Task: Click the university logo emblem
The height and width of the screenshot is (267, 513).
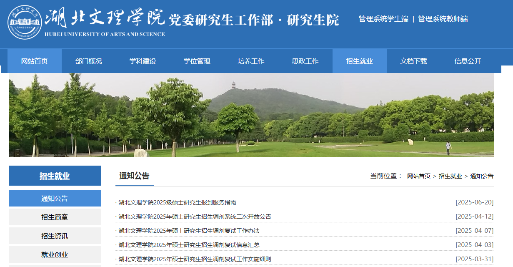Action: [25, 23]
